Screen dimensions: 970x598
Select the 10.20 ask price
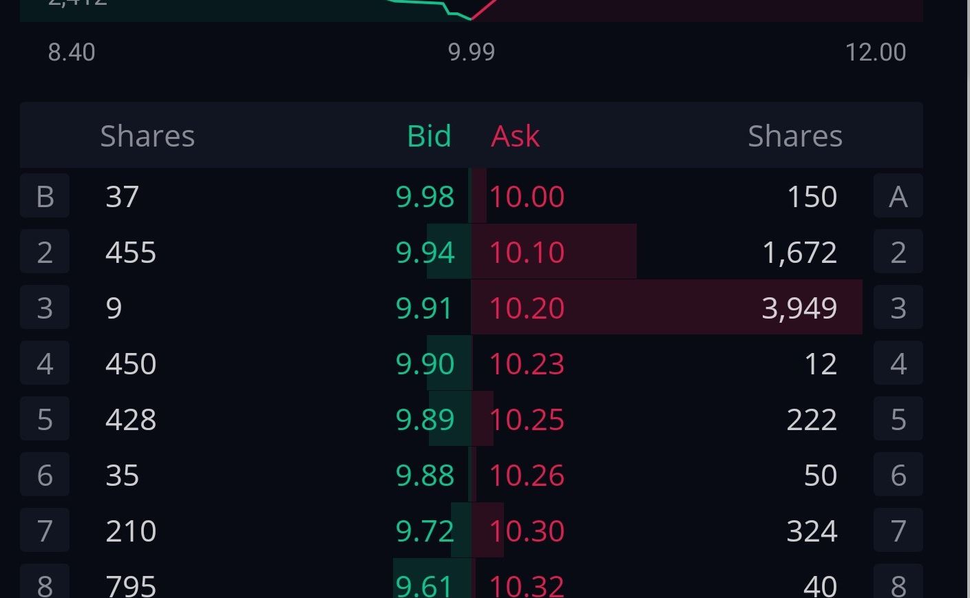pos(527,308)
